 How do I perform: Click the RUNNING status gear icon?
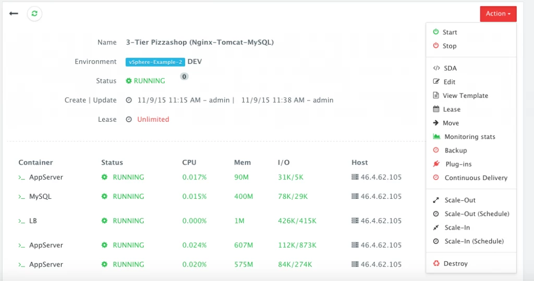click(x=129, y=81)
